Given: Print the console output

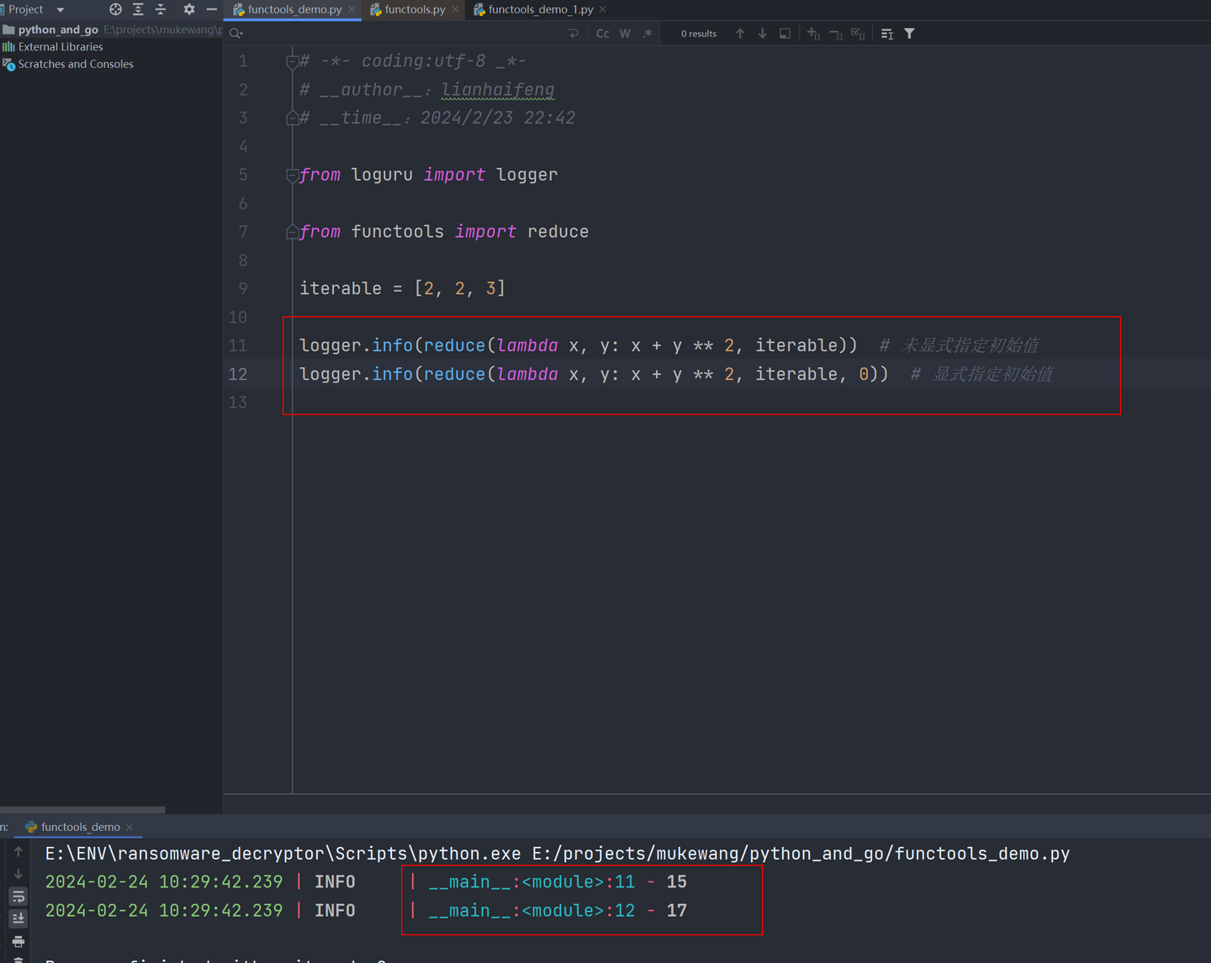Looking at the screenshot, I should point(18,939).
